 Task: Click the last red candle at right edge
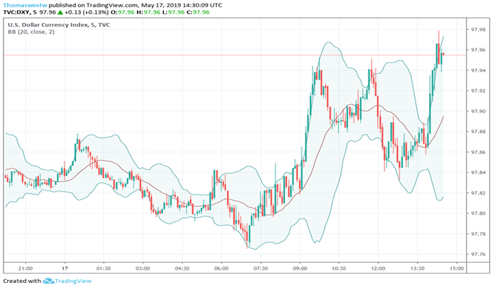443,54
